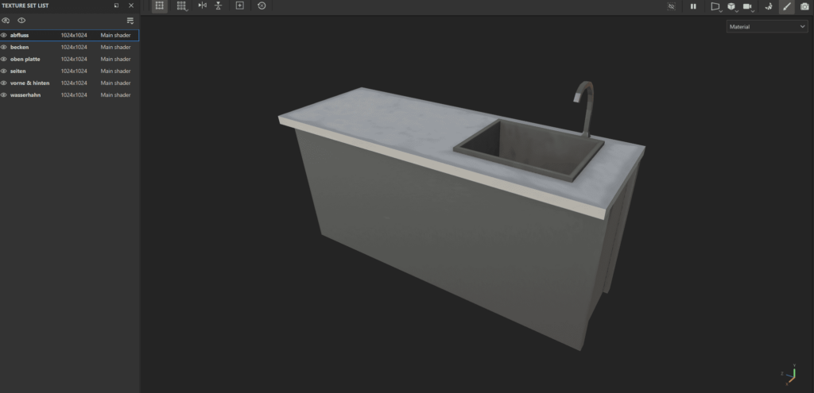Switch to painting mode brush icon
814x393 pixels.
pos(787,6)
